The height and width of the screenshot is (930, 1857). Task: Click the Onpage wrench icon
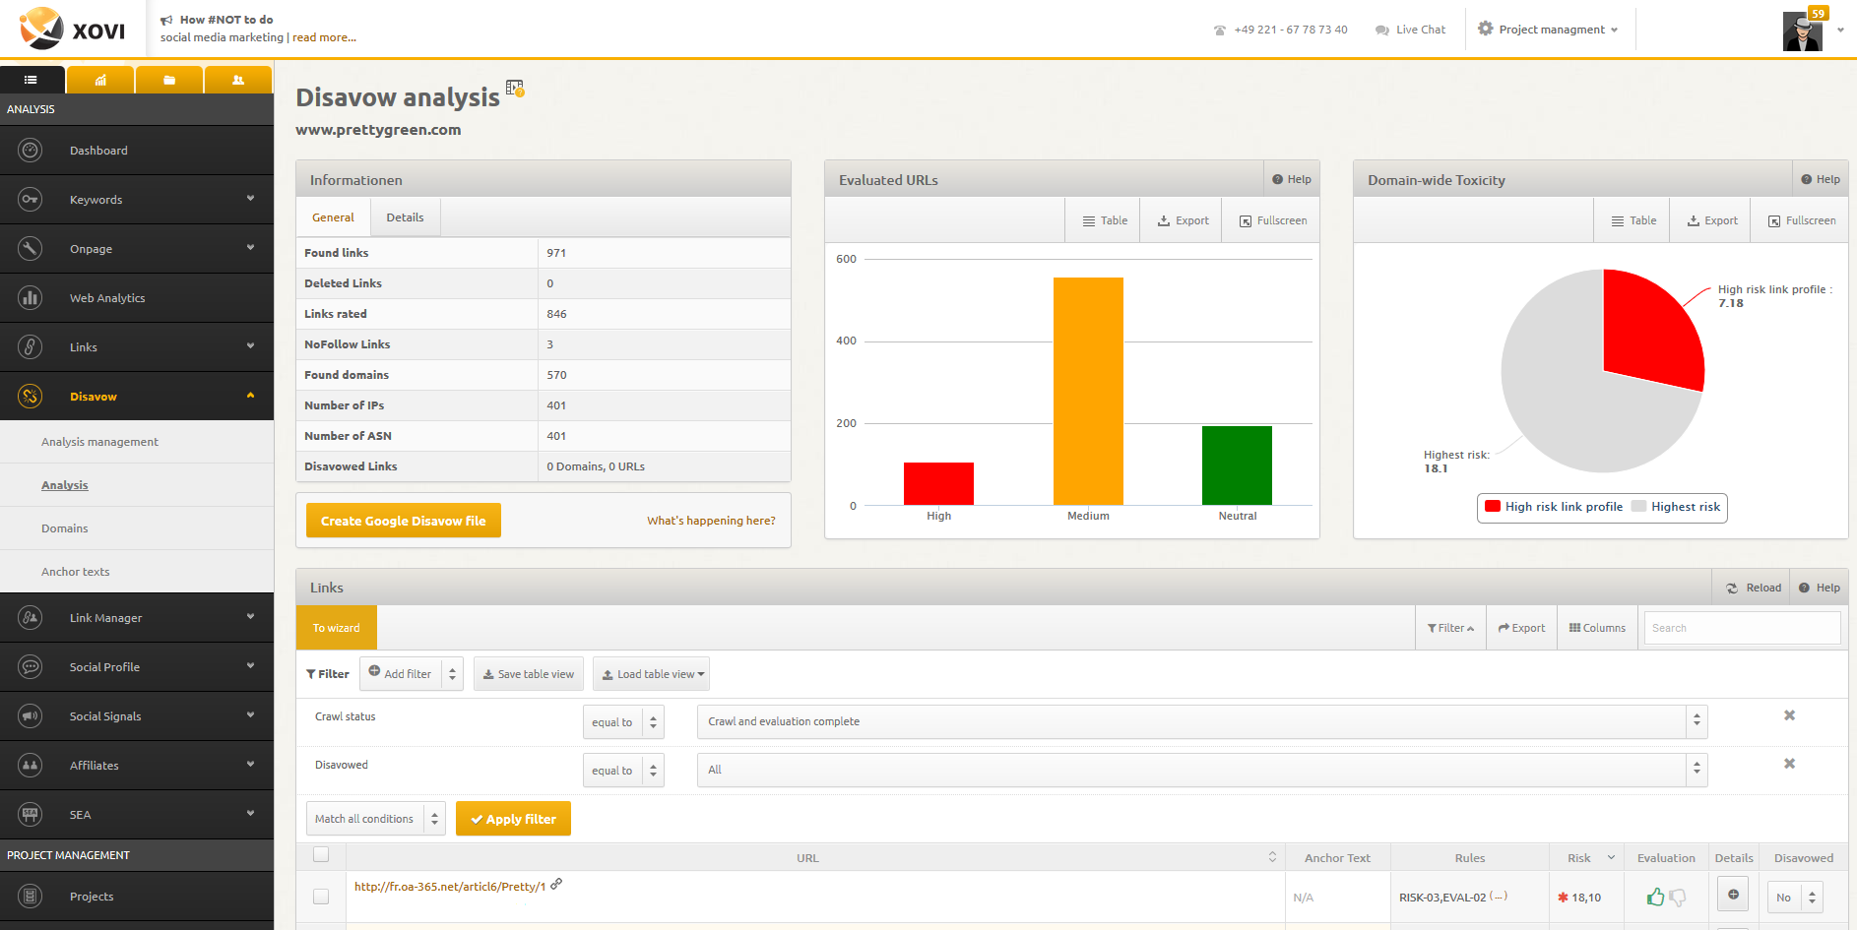click(31, 249)
